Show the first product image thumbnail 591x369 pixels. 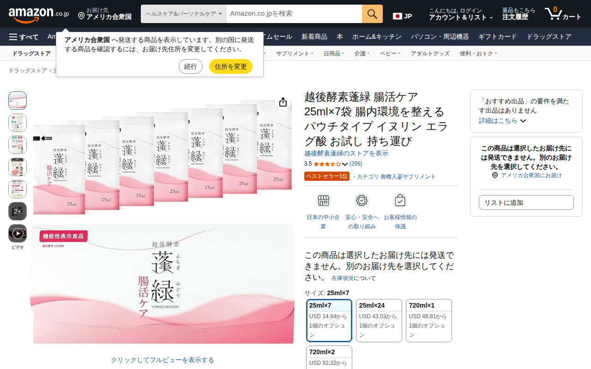(x=18, y=101)
